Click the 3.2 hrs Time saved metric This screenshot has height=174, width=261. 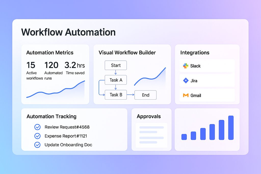[75, 69]
